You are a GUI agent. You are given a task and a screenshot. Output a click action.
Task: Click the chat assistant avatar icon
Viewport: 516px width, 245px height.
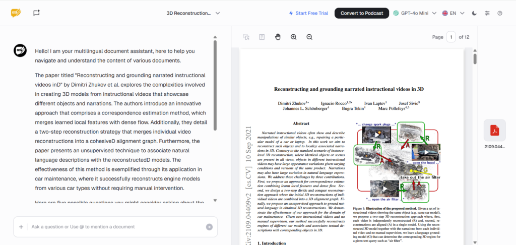pyautogui.click(x=20, y=50)
